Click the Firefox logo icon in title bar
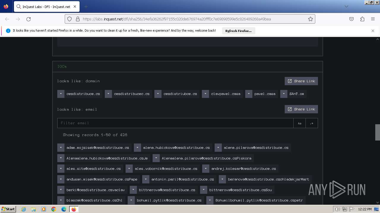Screen dimensions: 380x213 tap(6, 7)
